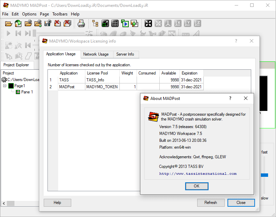Click the save settings floppy icon
The image size is (276, 217).
[x=48, y=23]
